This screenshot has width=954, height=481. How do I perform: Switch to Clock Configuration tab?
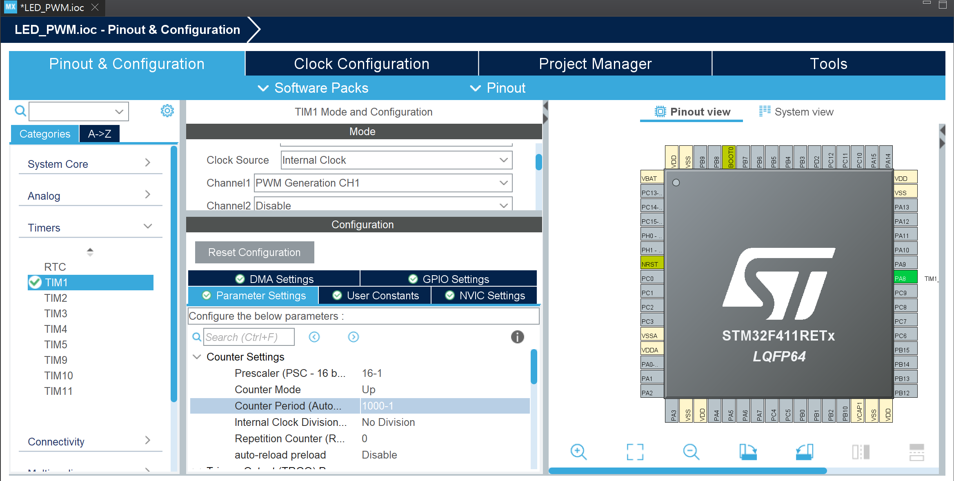coord(361,64)
